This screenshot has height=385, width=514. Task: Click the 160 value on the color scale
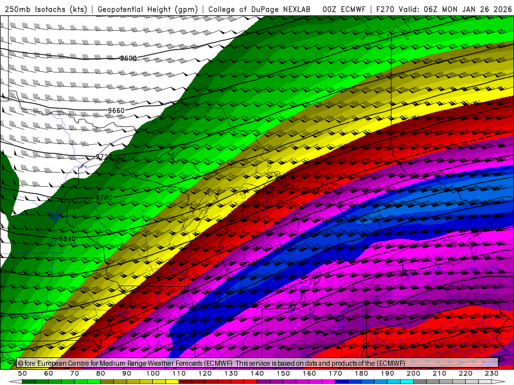(x=309, y=373)
